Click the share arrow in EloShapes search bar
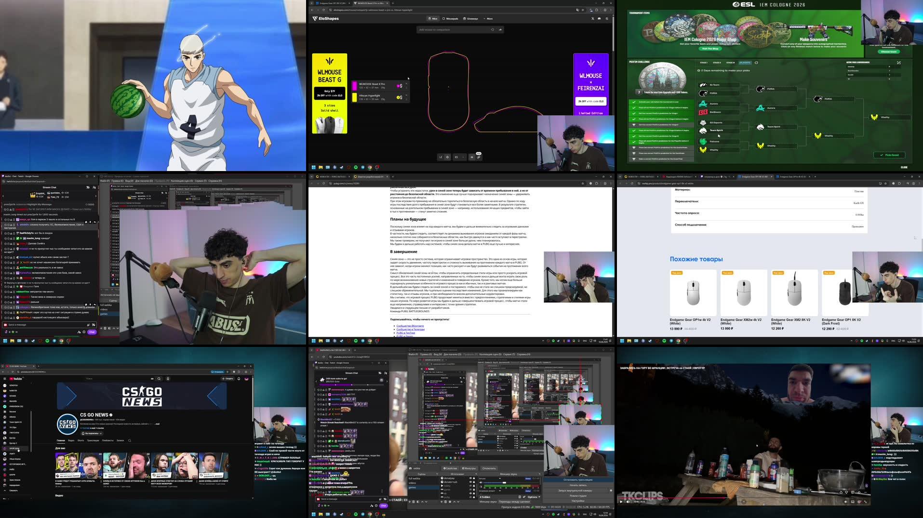This screenshot has height=518, width=923. 500,29
